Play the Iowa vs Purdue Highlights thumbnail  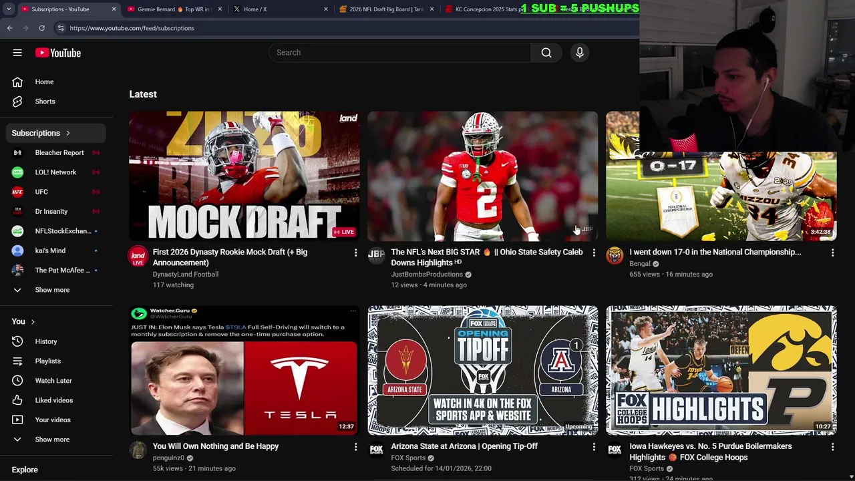[721, 371]
